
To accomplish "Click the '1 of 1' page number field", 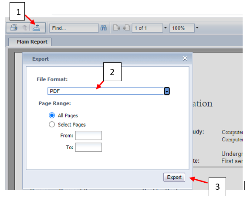I will click(147, 28).
